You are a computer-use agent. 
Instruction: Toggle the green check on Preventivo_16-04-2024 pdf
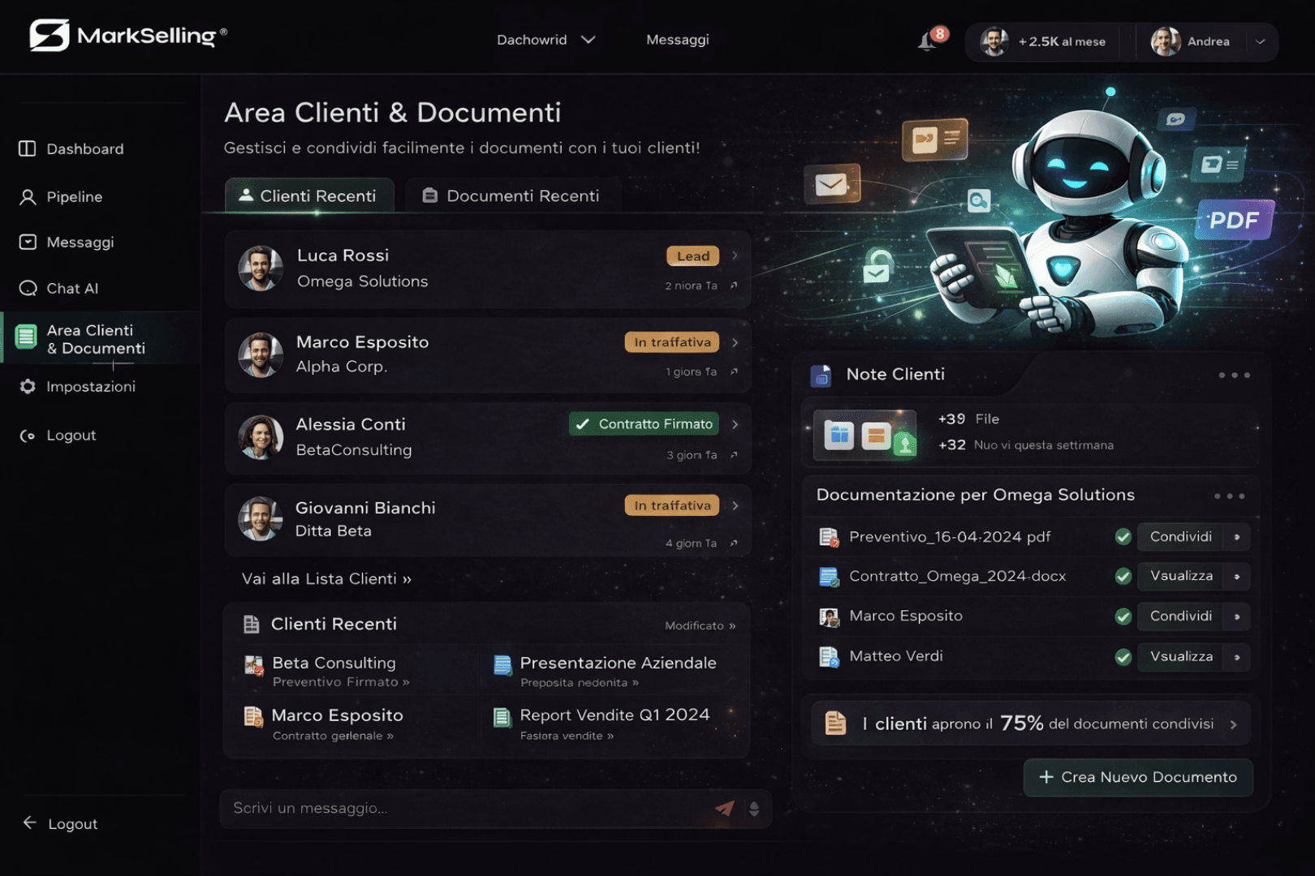coord(1123,536)
